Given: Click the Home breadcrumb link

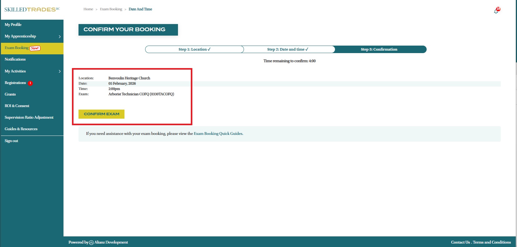Looking at the screenshot, I should point(88,9).
